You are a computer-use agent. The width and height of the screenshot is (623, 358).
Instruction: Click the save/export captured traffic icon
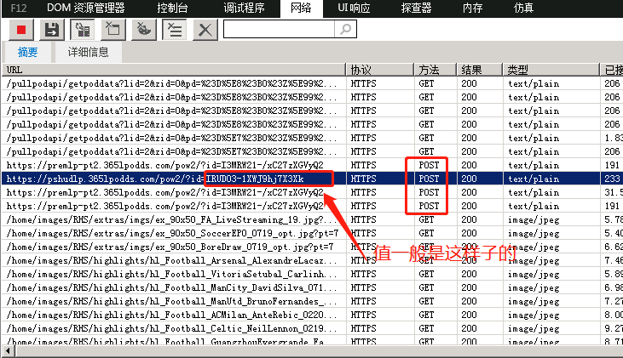[x=51, y=30]
